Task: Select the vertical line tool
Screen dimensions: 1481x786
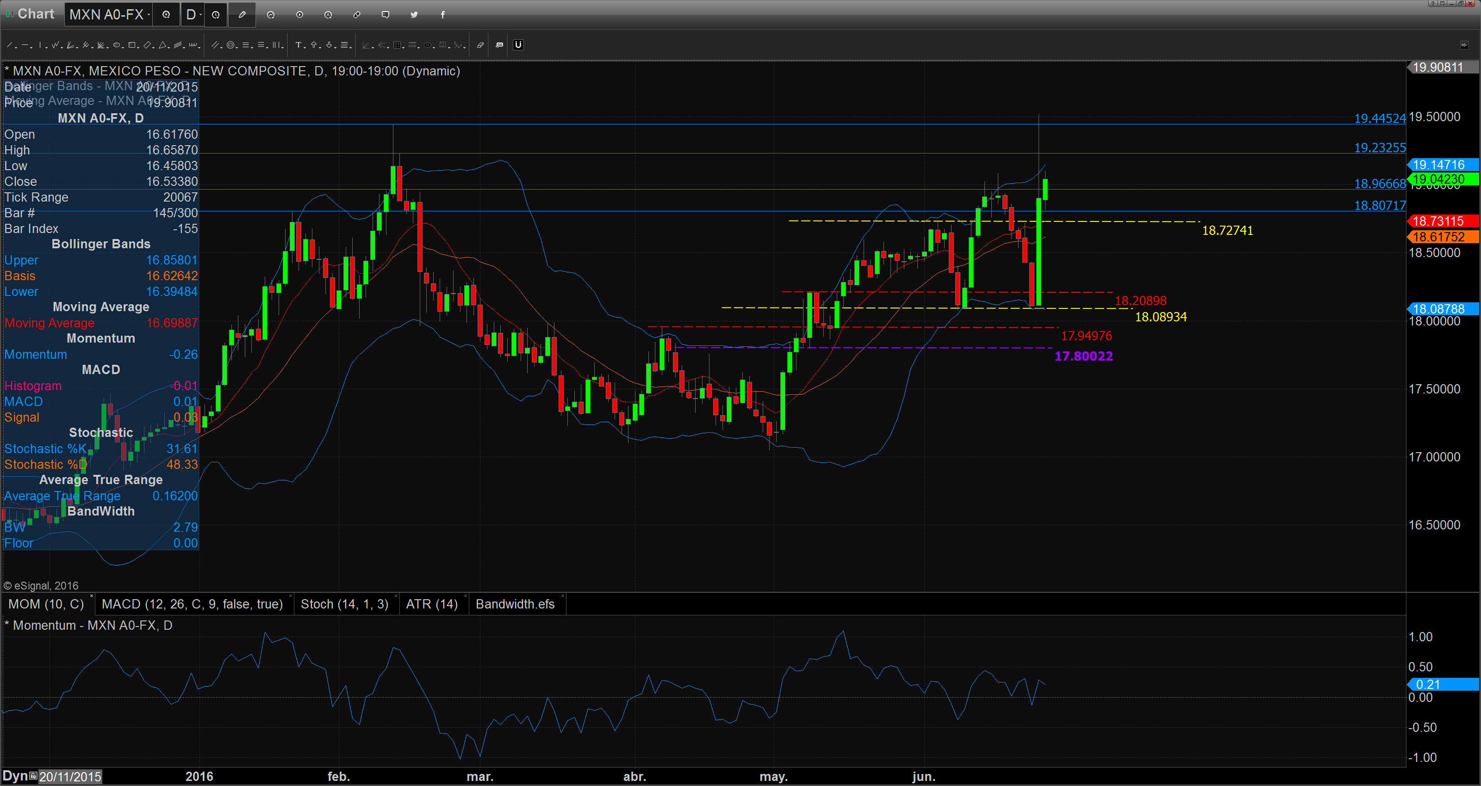Action: pos(40,45)
